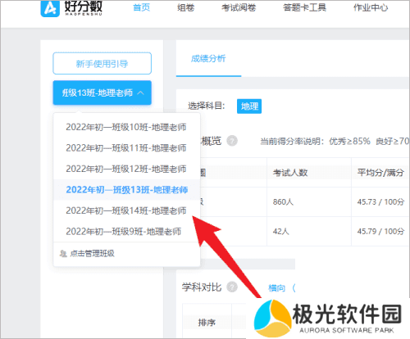Toggle the 地理 subject button

(249, 106)
